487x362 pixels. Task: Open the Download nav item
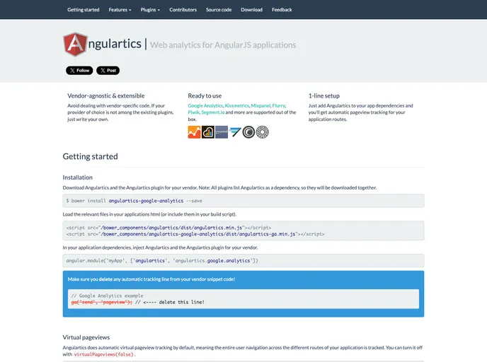[251, 10]
